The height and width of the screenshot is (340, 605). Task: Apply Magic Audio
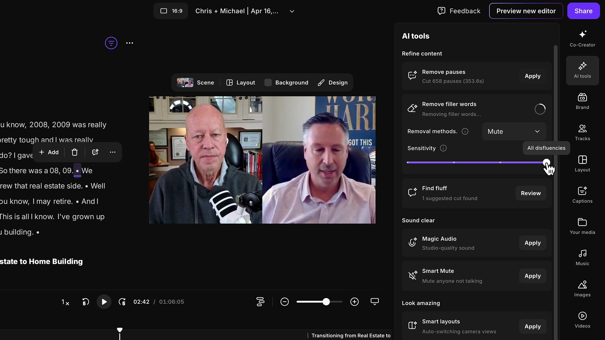coord(532,243)
